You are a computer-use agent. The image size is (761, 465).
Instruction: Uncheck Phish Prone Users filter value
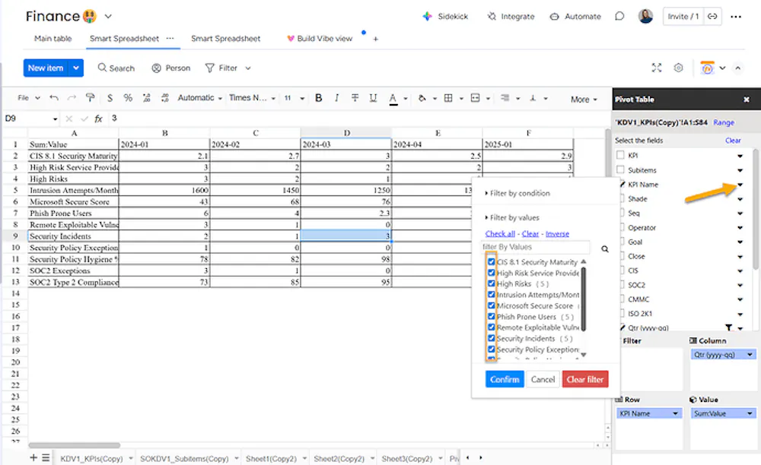click(491, 317)
